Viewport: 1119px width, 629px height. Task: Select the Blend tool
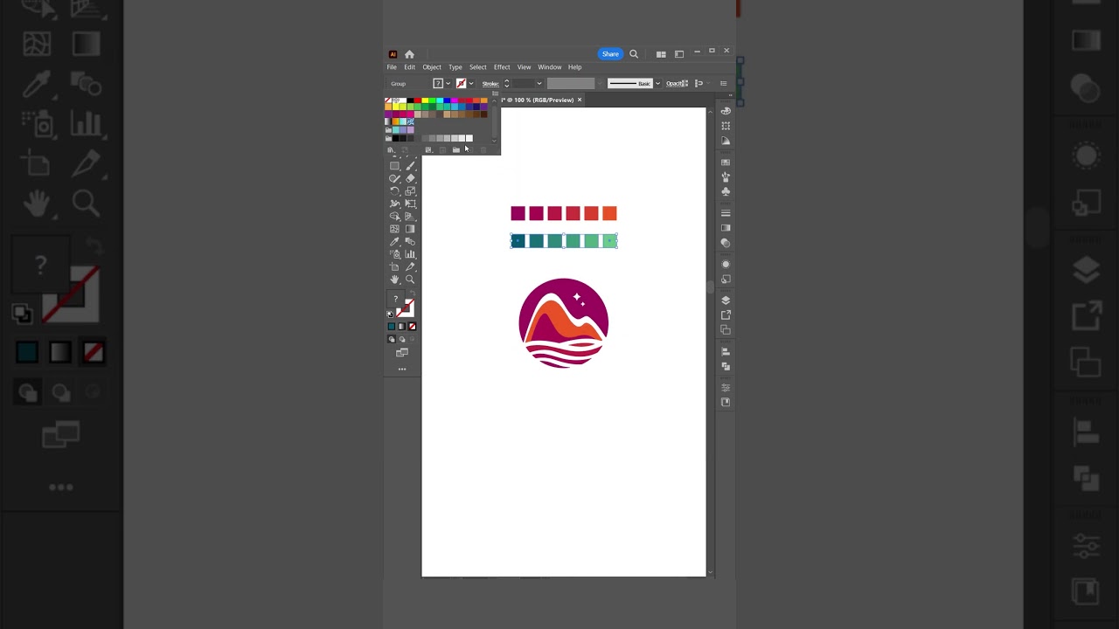pyautogui.click(x=410, y=242)
